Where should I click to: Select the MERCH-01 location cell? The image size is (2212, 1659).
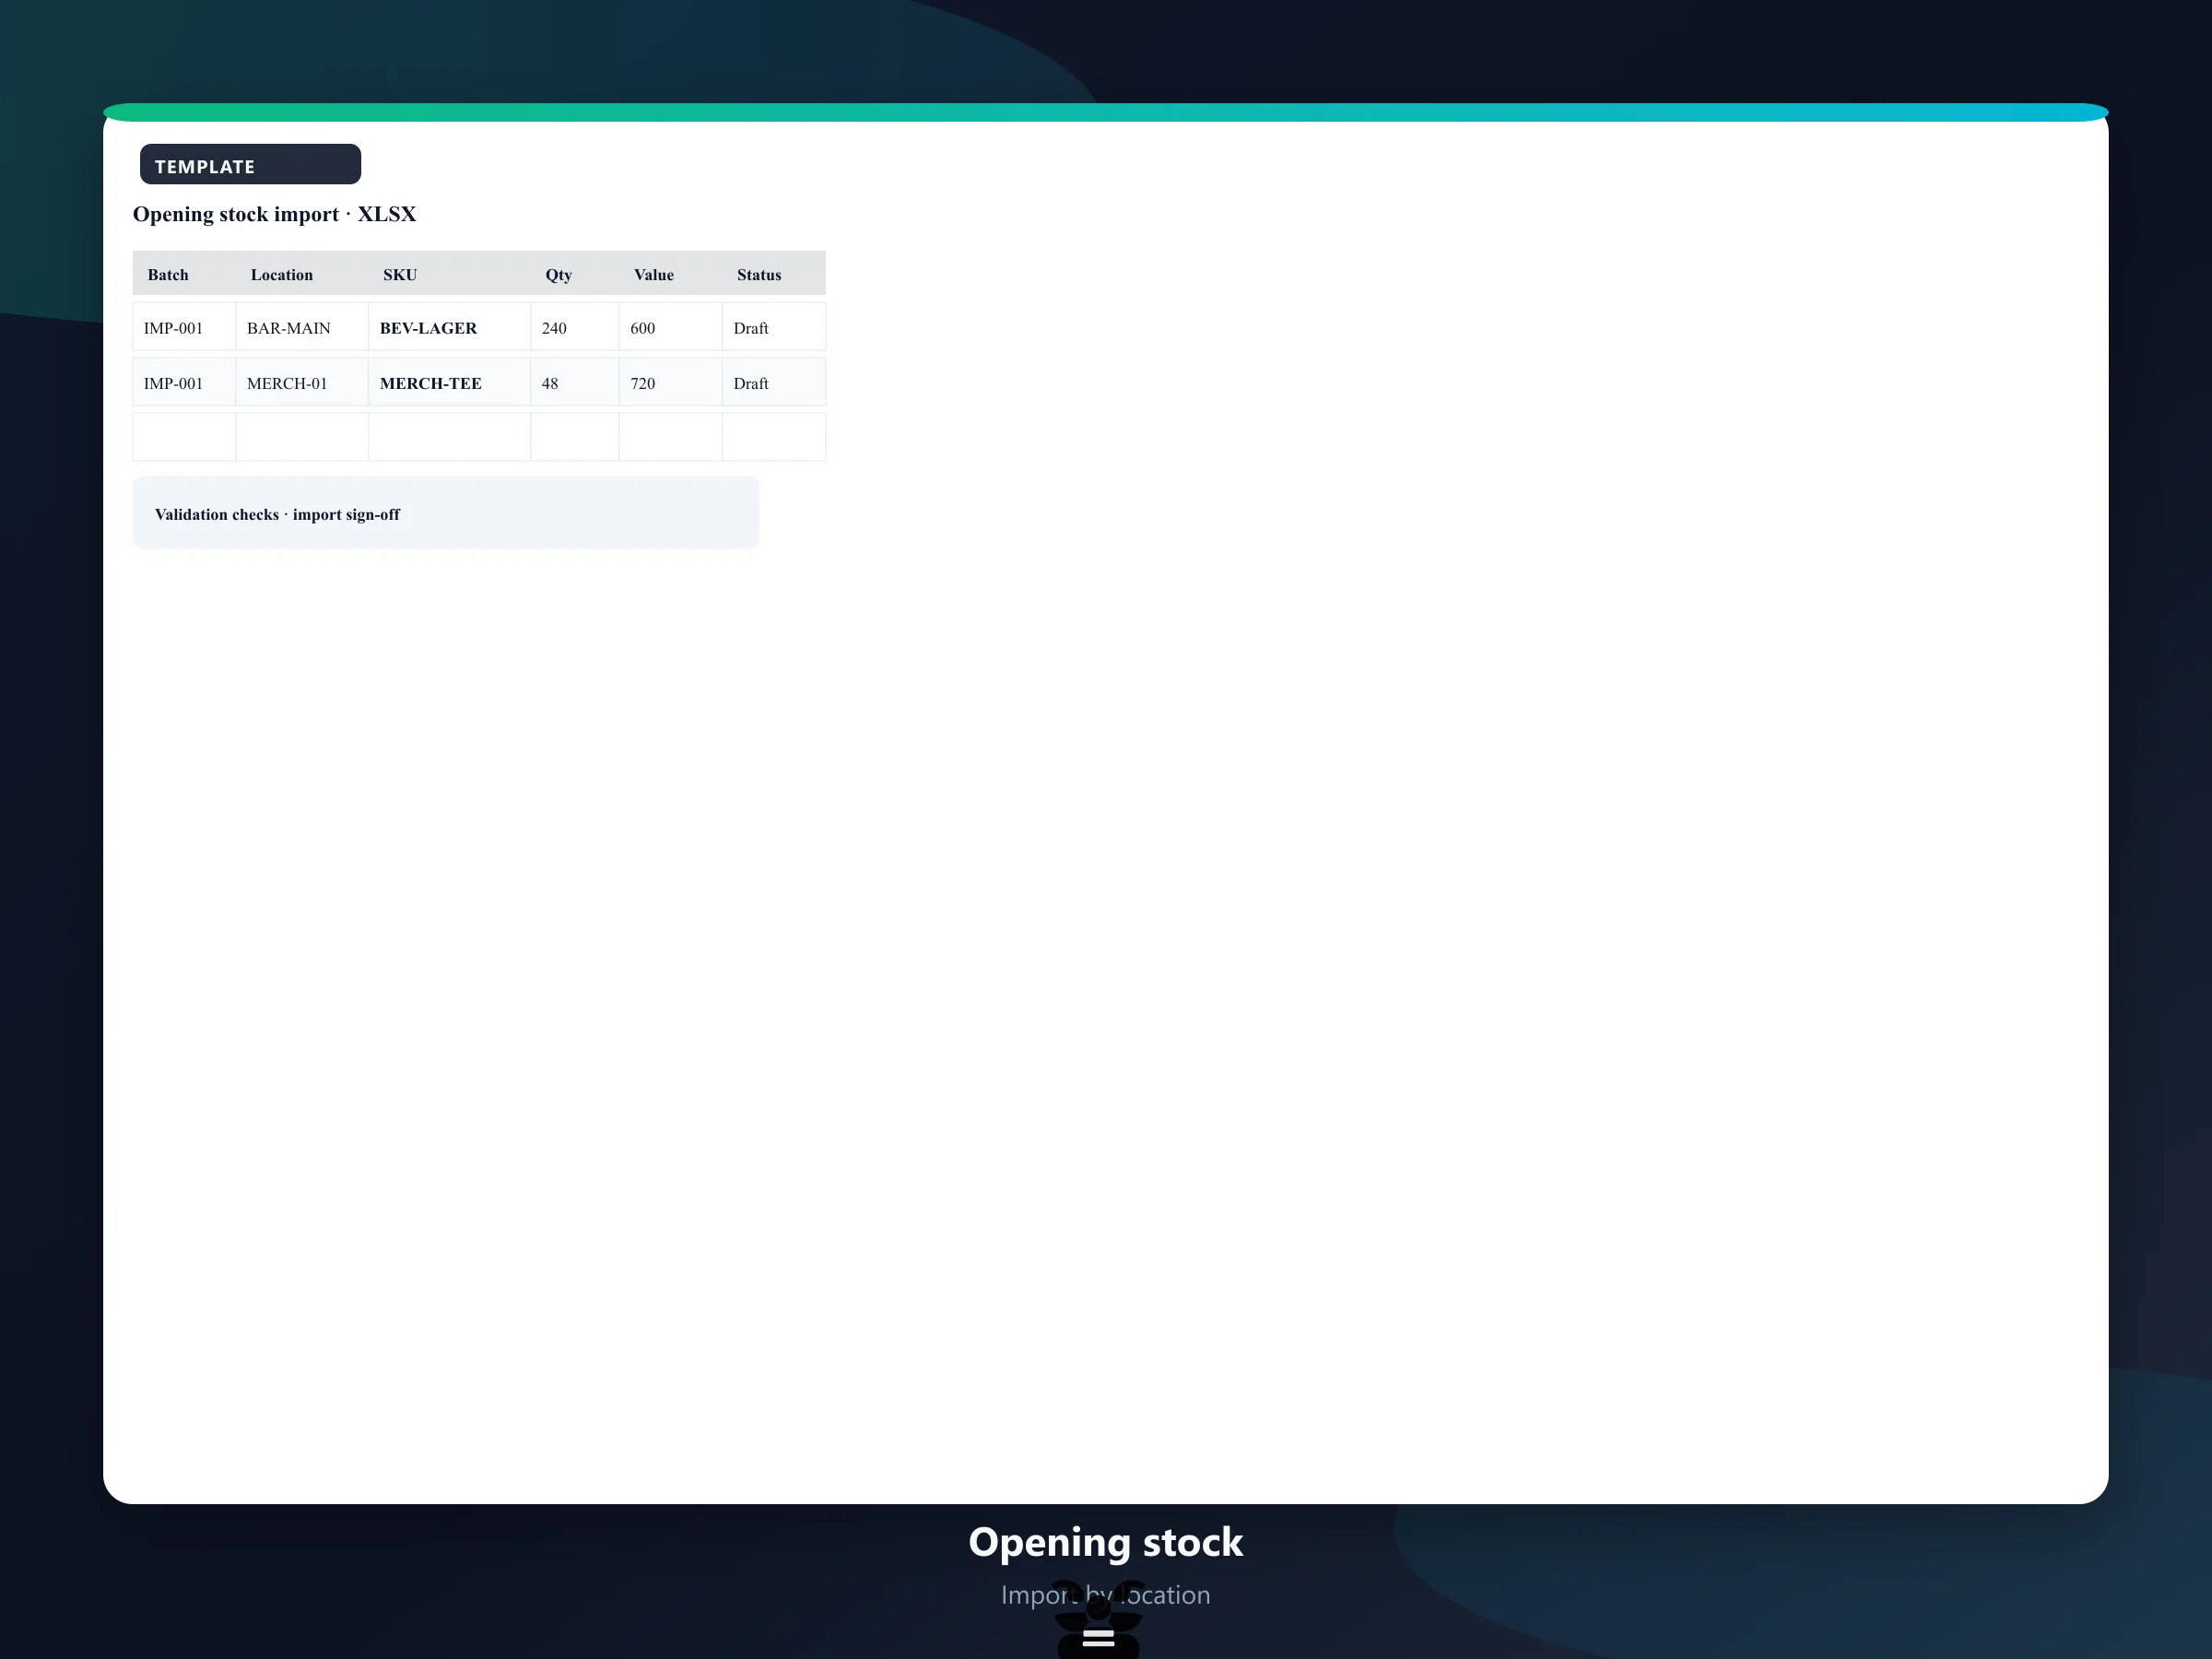[302, 382]
